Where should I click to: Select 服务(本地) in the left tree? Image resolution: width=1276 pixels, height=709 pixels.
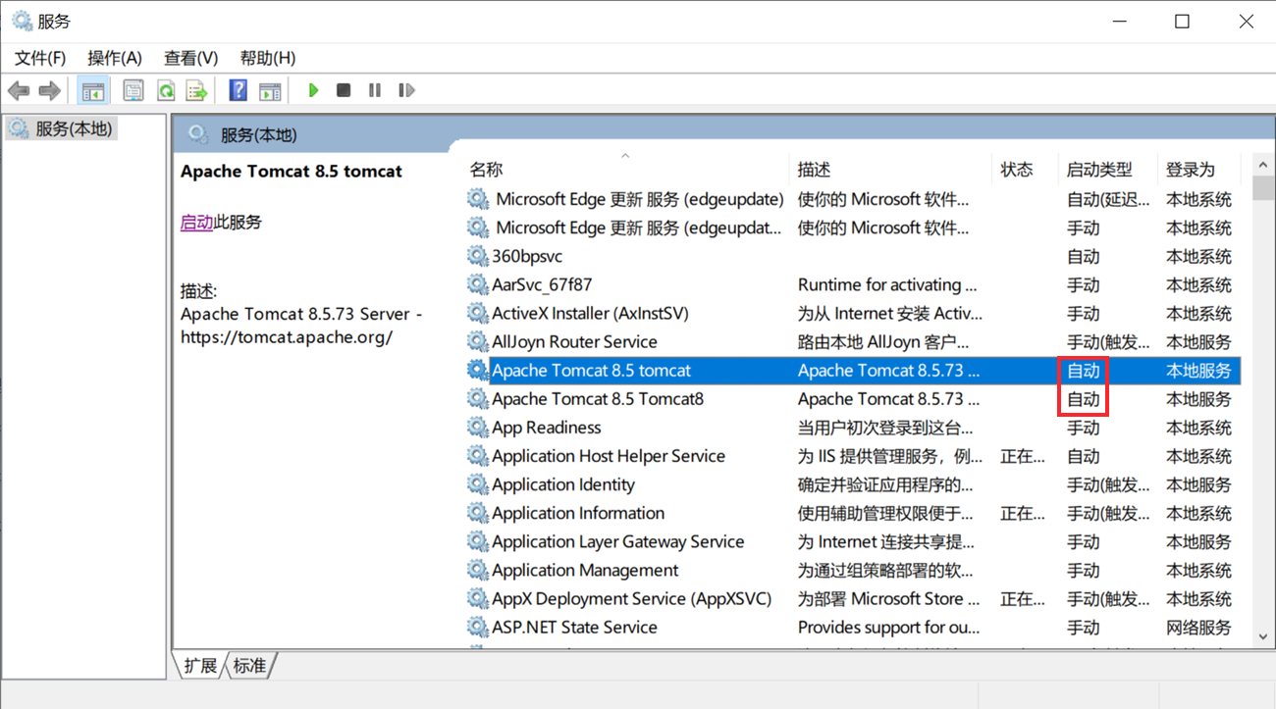pos(74,128)
